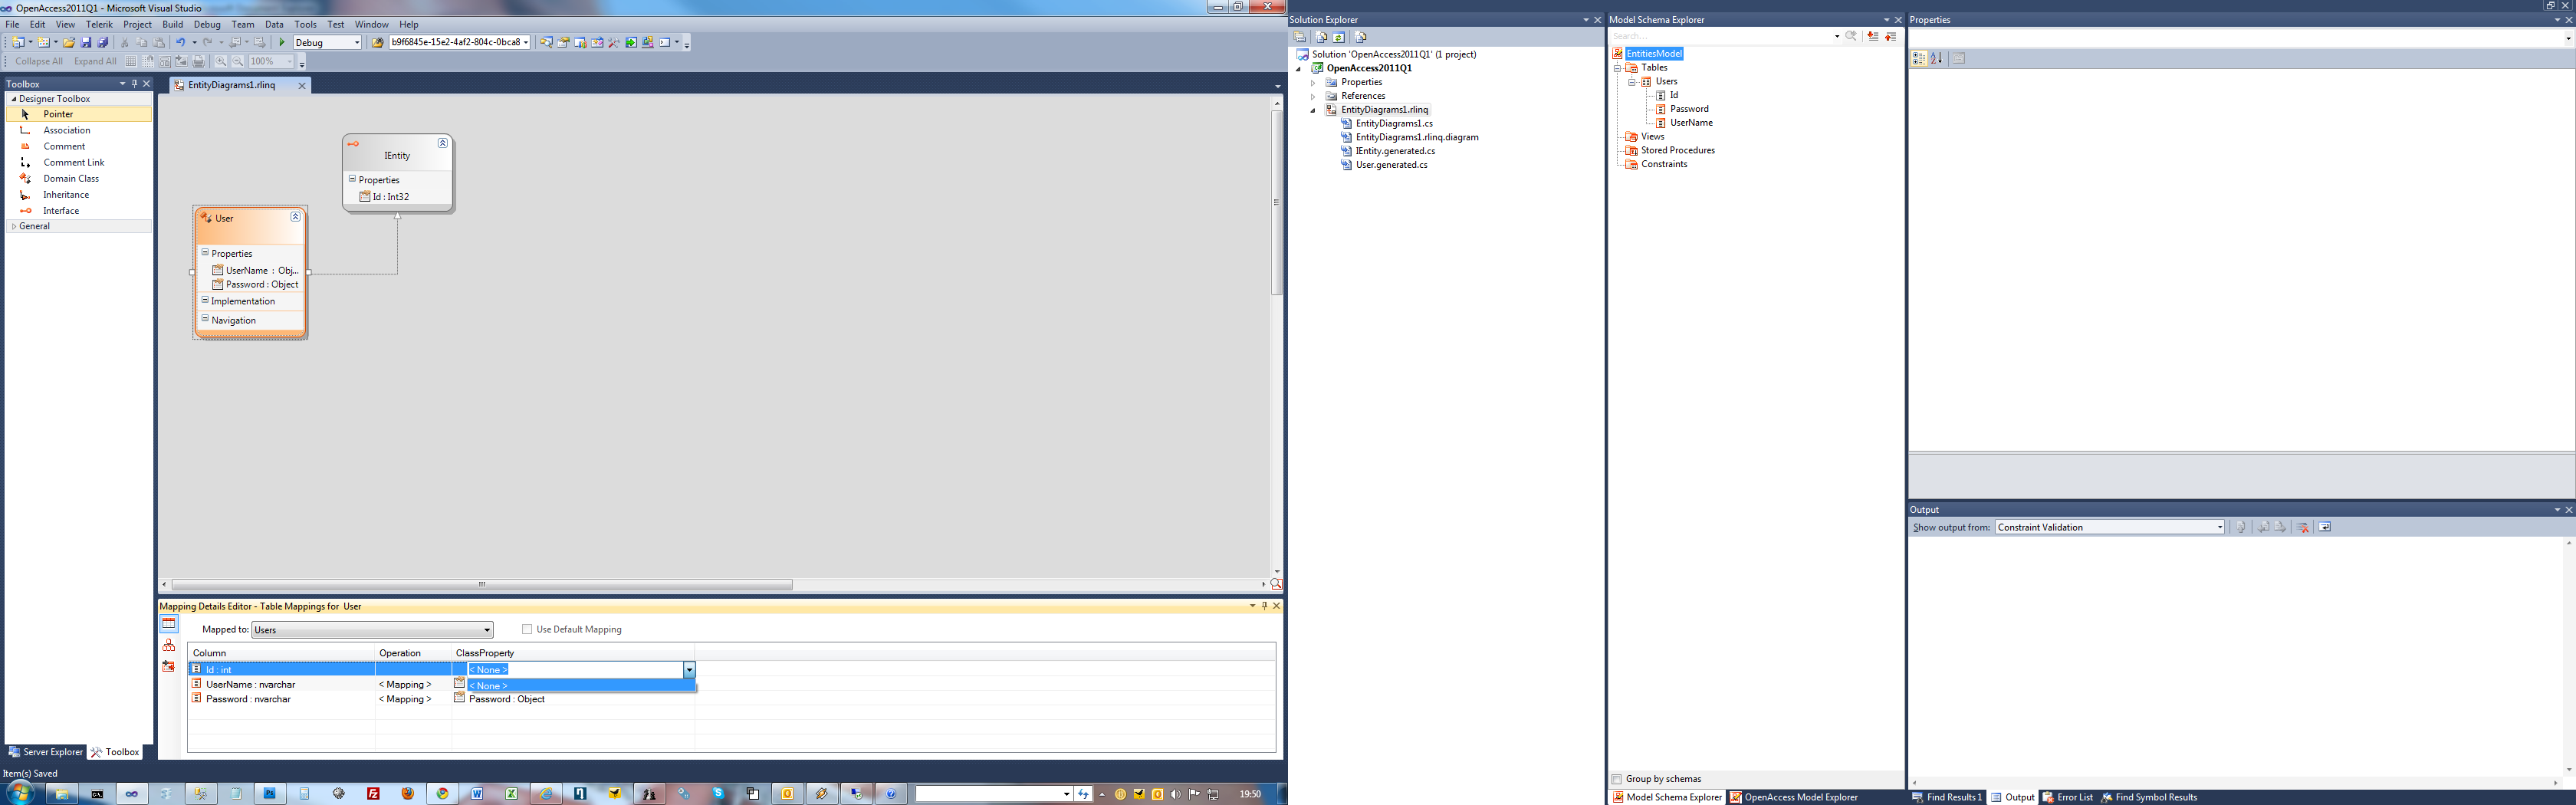2576x805 pixels.
Task: Open Firefox from the Windows taskbar
Action: [x=408, y=794]
